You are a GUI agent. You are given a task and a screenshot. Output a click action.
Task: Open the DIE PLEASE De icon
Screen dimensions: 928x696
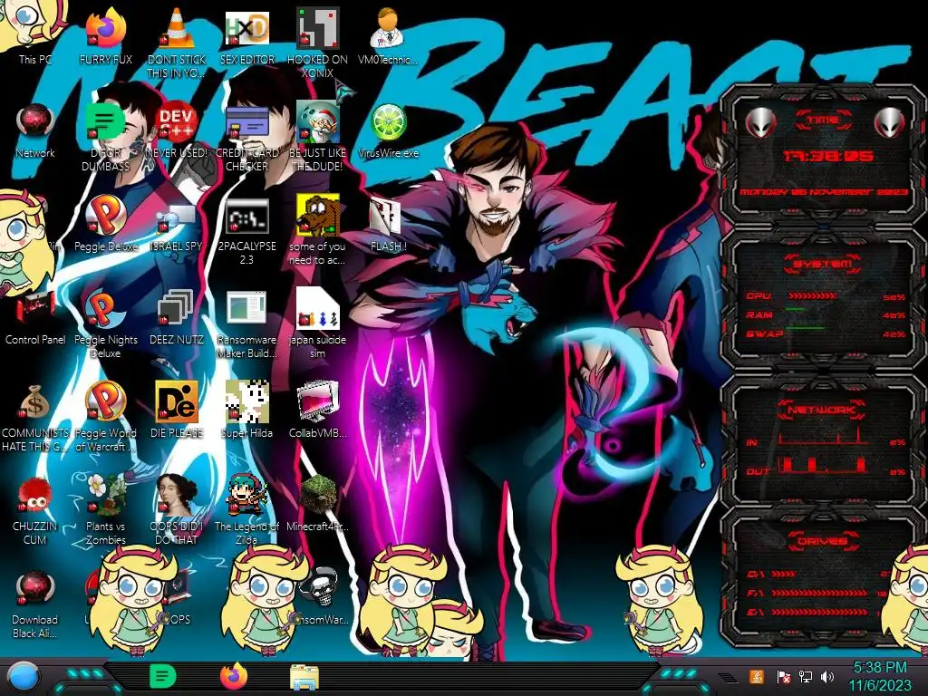(177, 410)
